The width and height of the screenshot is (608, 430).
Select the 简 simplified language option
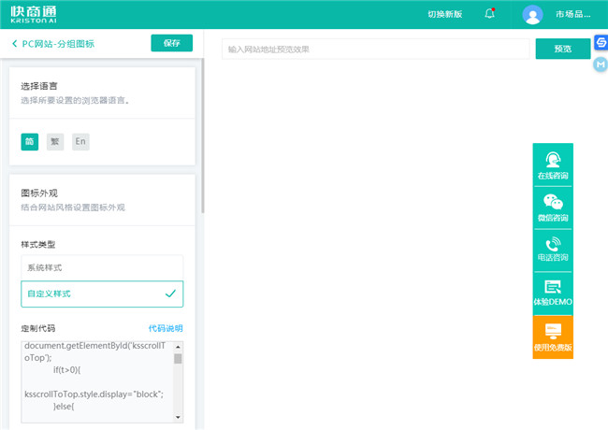click(30, 142)
